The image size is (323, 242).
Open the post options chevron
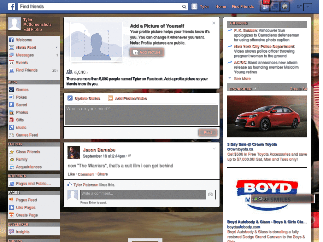[x=214, y=149]
